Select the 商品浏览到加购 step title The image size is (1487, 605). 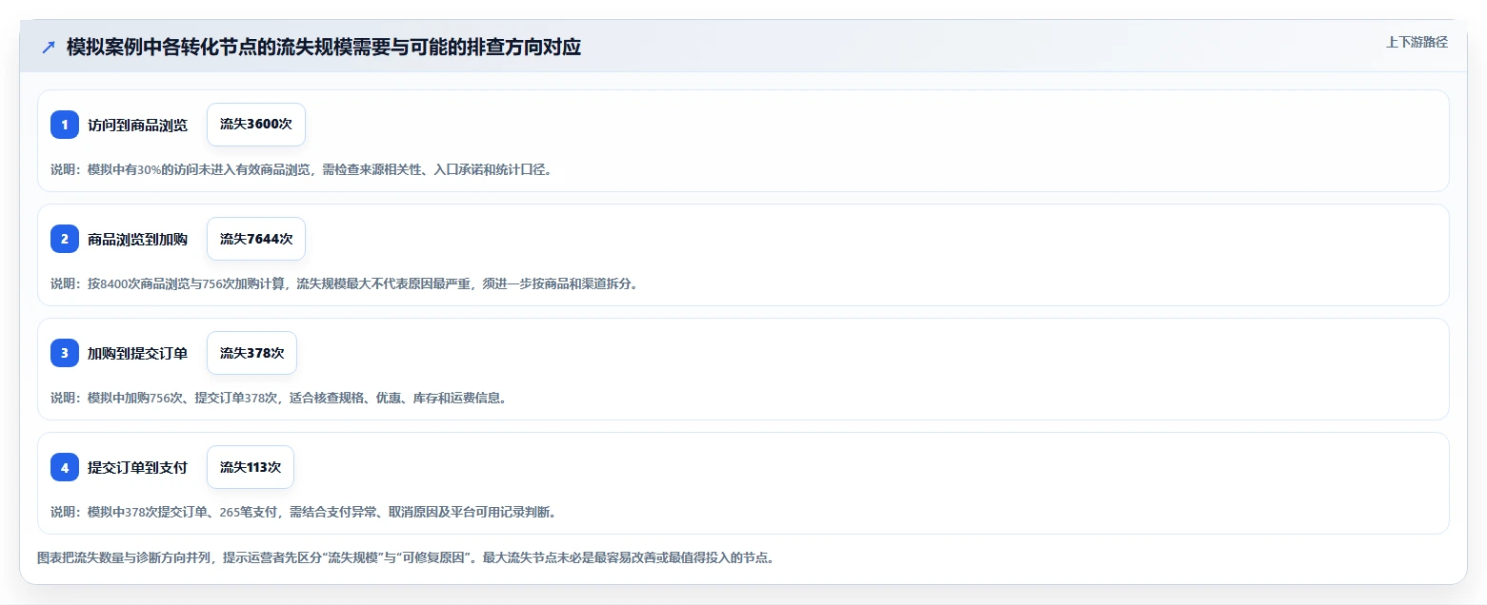[x=137, y=240]
